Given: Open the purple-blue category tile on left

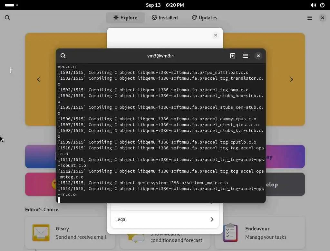Looking at the screenshot, I should 40,156.
